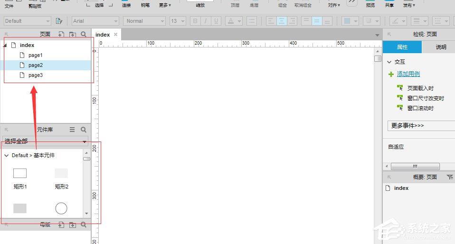Open the 发布 menu in the toolbar

(x=408, y=6)
